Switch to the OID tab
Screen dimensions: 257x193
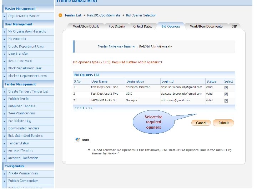click(234, 26)
